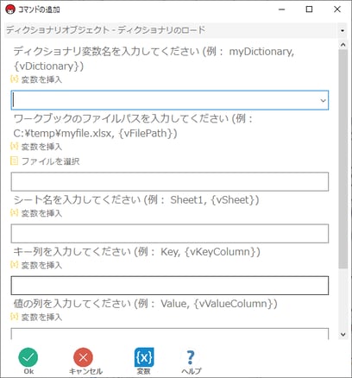Open the ヘルプ question mark icon
Image resolution: width=352 pixels, height=378 pixels.
coord(191,357)
